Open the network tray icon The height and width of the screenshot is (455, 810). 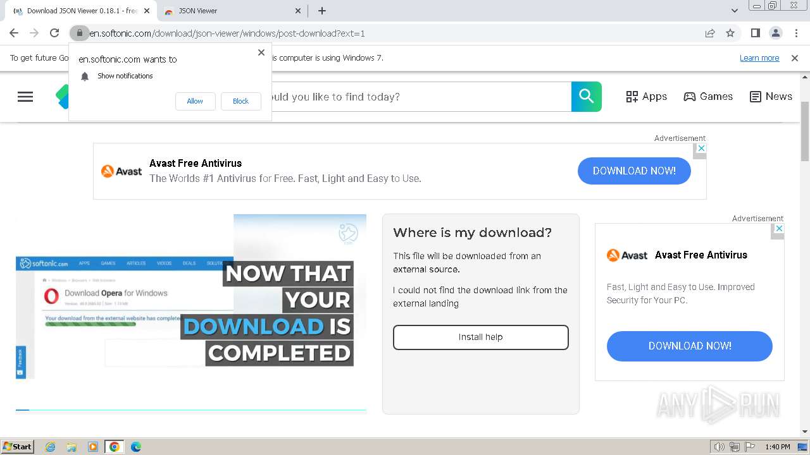[735, 447]
